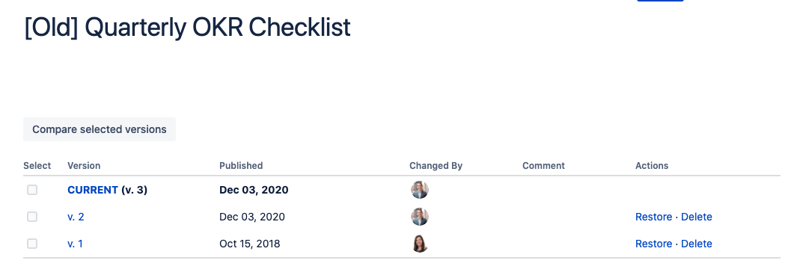Image resolution: width=794 pixels, height=269 pixels.
Task: Click the Version column header
Action: 84,166
